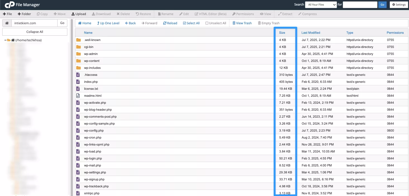Open the All Your Files search dropdown
The width and height of the screenshot is (409, 196).
[x=321, y=5]
